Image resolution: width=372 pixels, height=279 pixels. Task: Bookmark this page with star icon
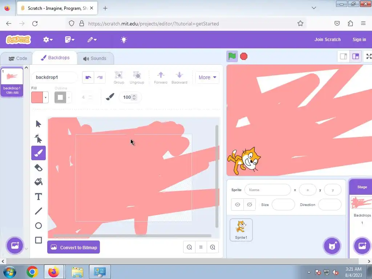click(x=300, y=23)
